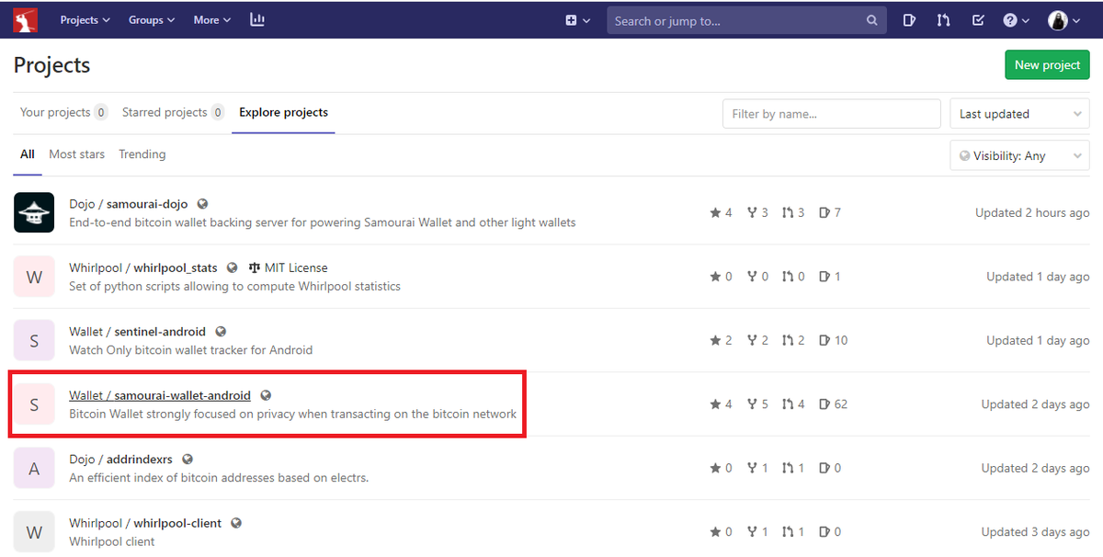This screenshot has height=557, width=1103.
Task: Open the Dojo / addrindexrs project
Action: coord(121,460)
